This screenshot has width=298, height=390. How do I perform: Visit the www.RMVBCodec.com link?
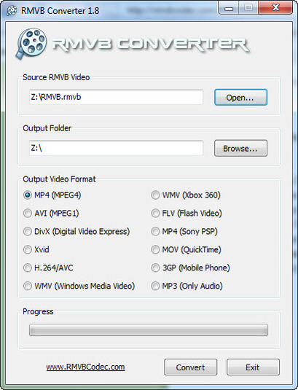(85, 367)
